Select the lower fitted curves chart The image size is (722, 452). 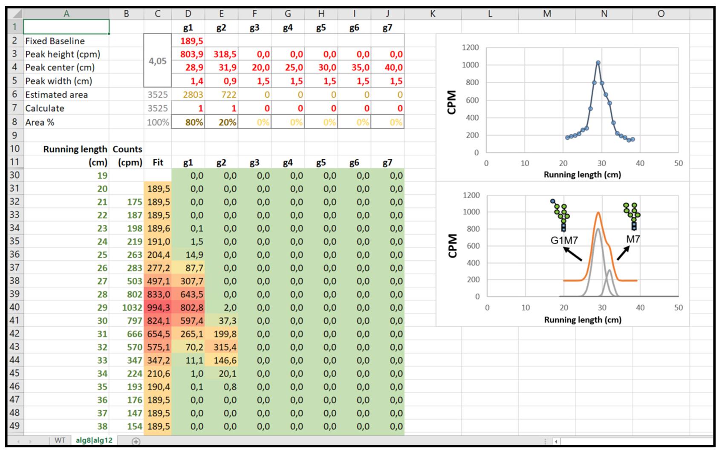pos(562,254)
